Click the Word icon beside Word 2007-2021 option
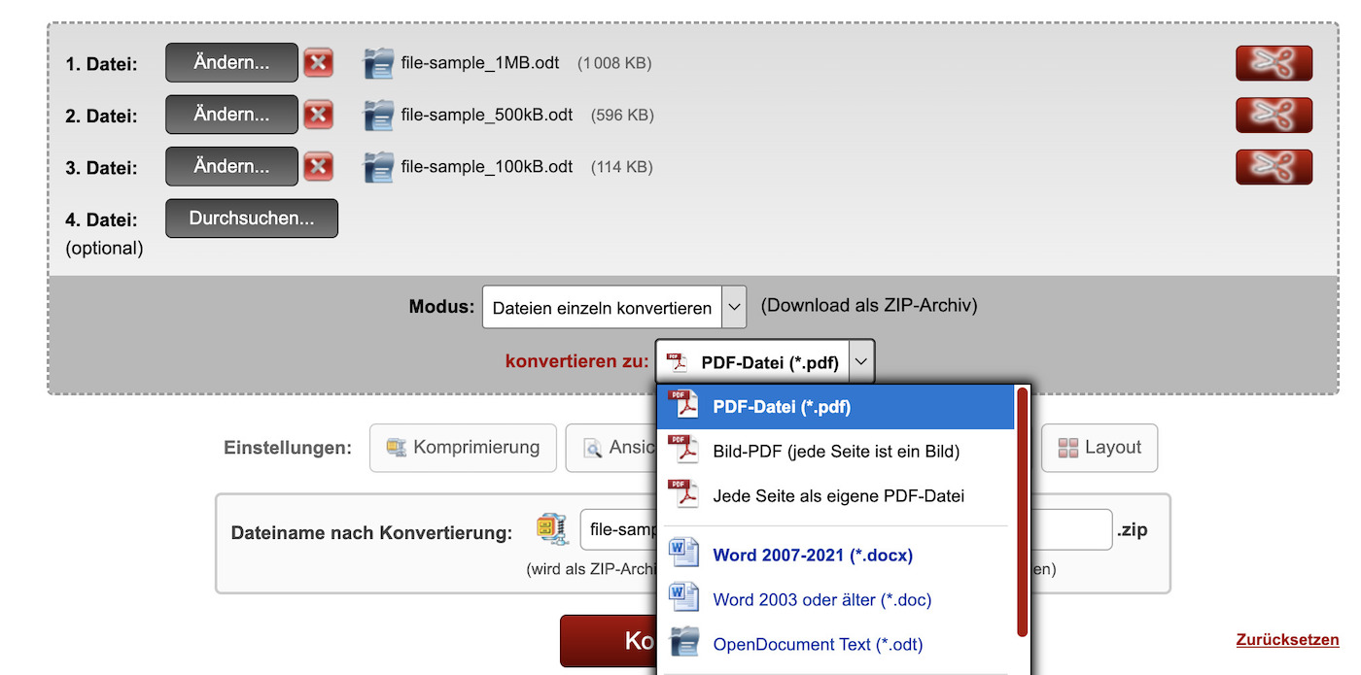The width and height of the screenshot is (1361, 675). click(685, 552)
